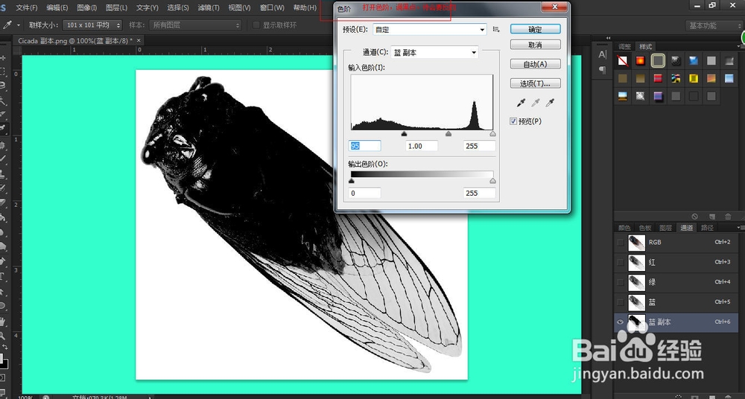This screenshot has width=745, height=399.
Task: Open the 通道(C) channel dropdown
Action: click(434, 53)
